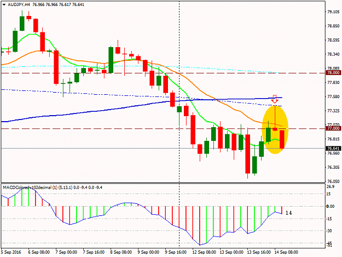342x257 pixels.
Task: Click the 12 Sep 08:00 time label
Action: point(204,252)
